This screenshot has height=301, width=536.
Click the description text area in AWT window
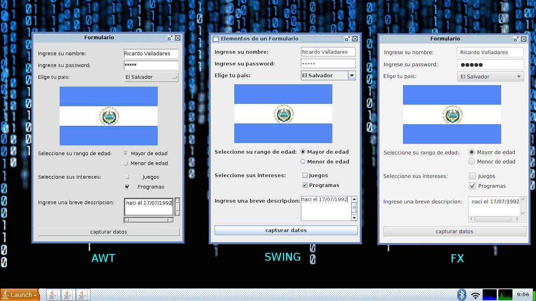pos(149,207)
